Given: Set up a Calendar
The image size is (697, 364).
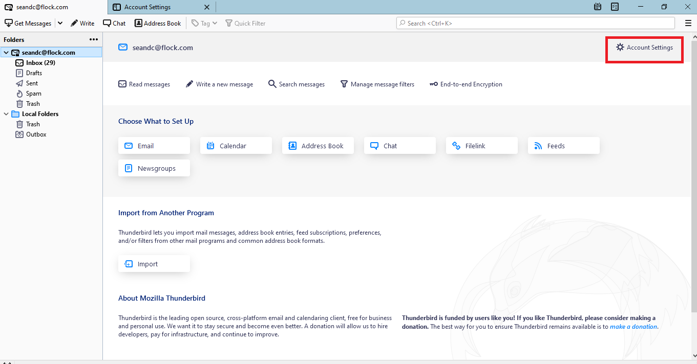Looking at the screenshot, I should pyautogui.click(x=236, y=146).
